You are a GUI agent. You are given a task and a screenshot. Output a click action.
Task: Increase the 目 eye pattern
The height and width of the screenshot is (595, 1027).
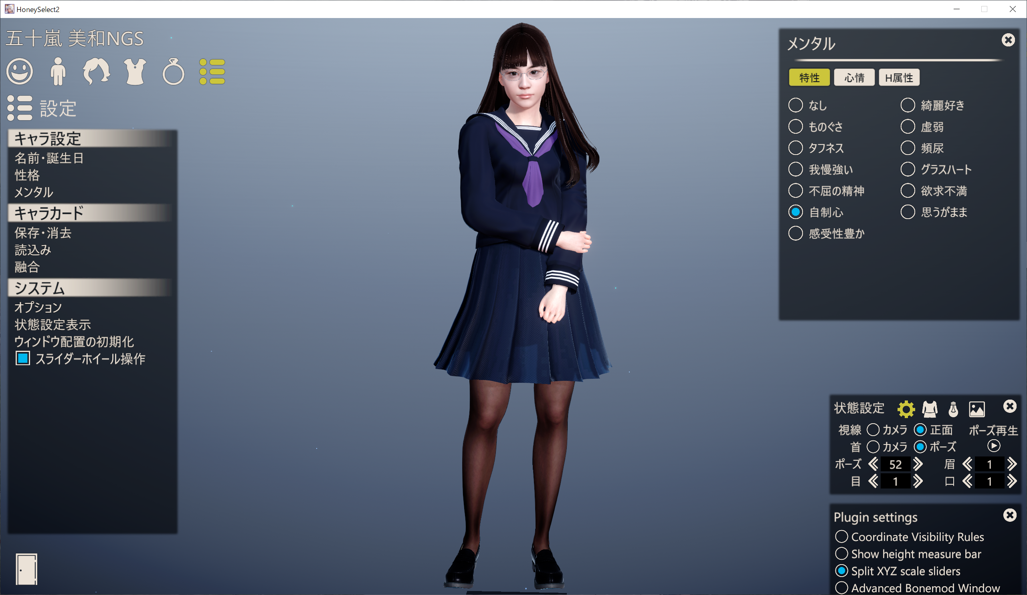(918, 481)
